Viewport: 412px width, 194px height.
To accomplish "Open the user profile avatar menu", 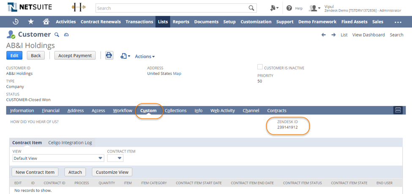I will click(314, 8).
